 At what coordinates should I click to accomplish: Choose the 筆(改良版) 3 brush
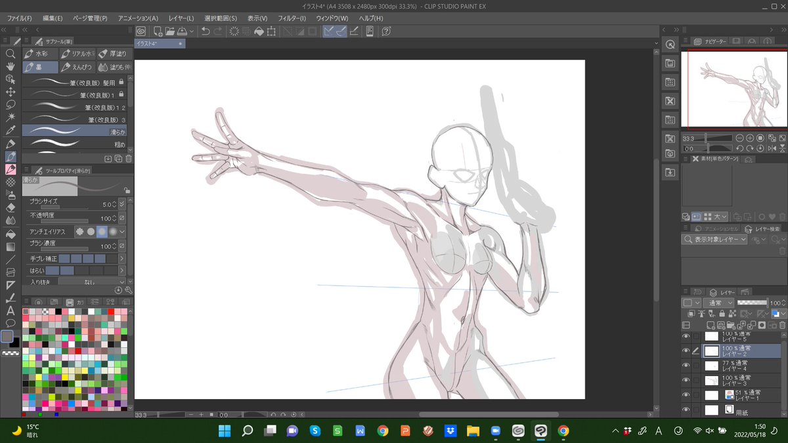(74, 119)
